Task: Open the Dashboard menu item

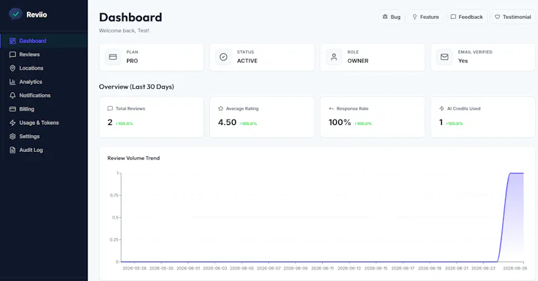Action: [44, 41]
